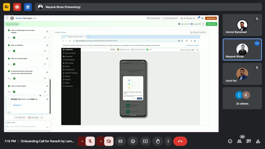This screenshot has height=149, width=265.
Task: Click the flask icon on 'click on realtime' step
Action: (x=47, y=45)
